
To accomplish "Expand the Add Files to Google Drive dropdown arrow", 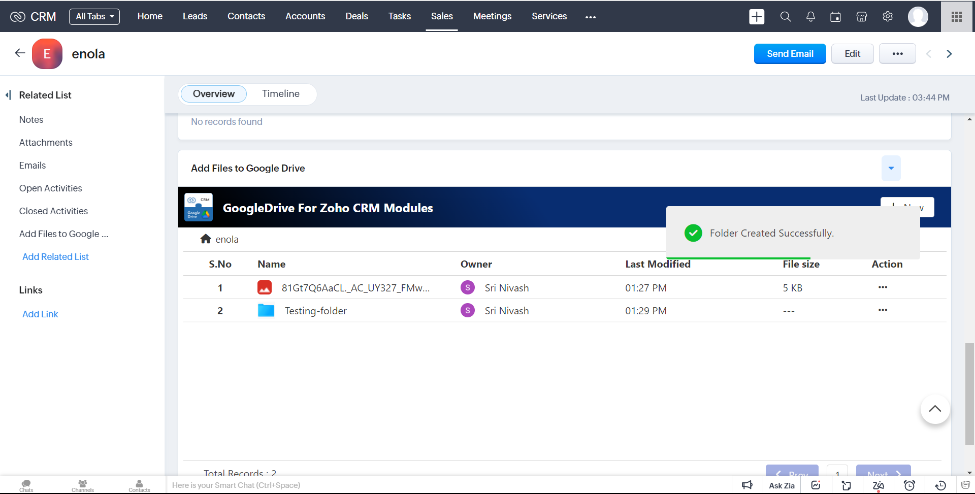I will 891,168.
